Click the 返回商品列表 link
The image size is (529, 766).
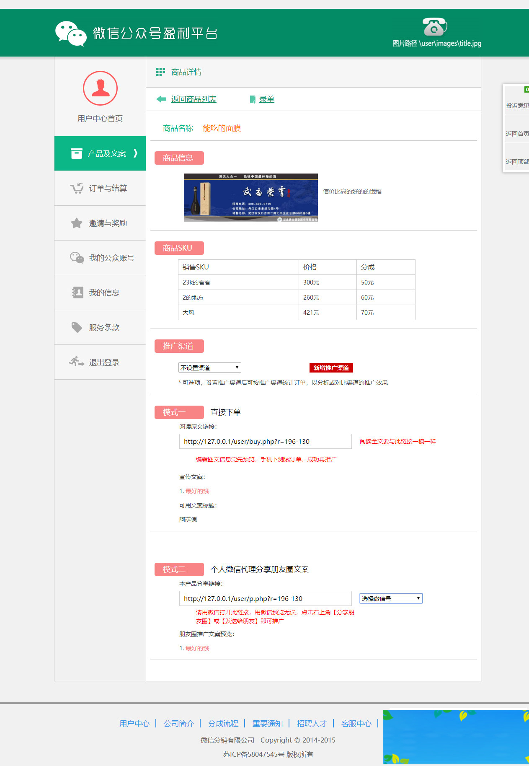coord(194,99)
